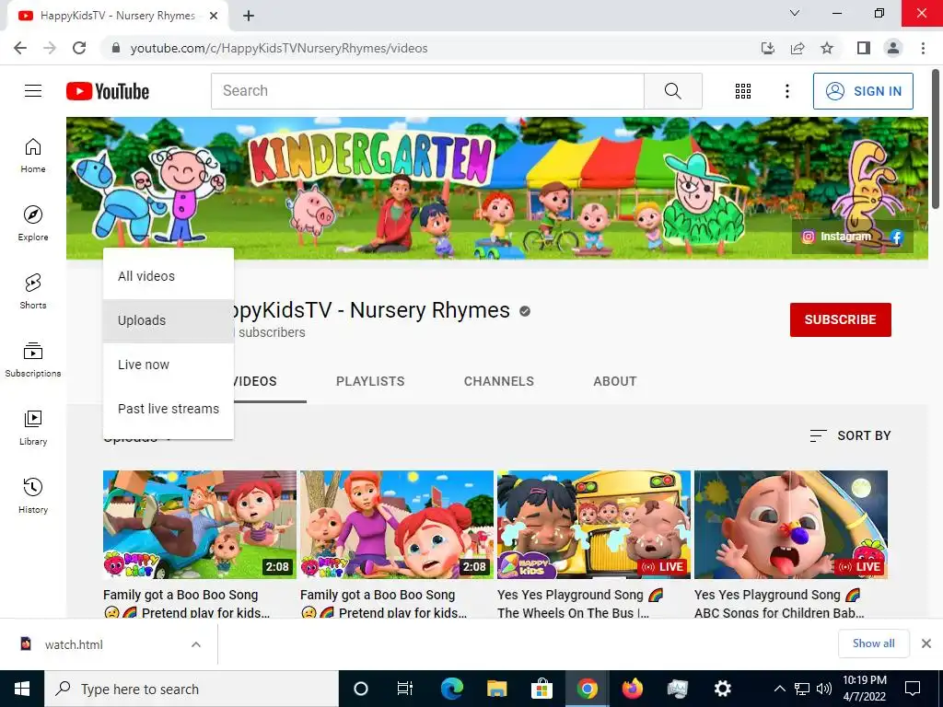This screenshot has width=943, height=707.
Task: Focus the YouTube Search field
Action: coord(427,91)
